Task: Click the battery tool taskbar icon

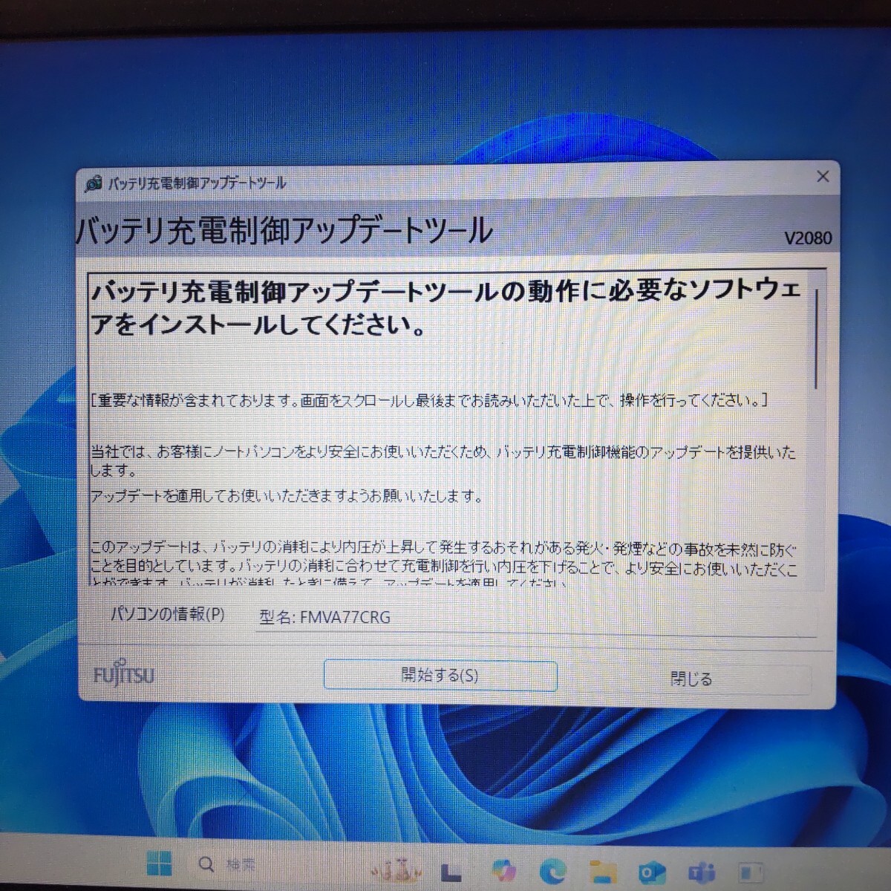Action: coord(751,872)
